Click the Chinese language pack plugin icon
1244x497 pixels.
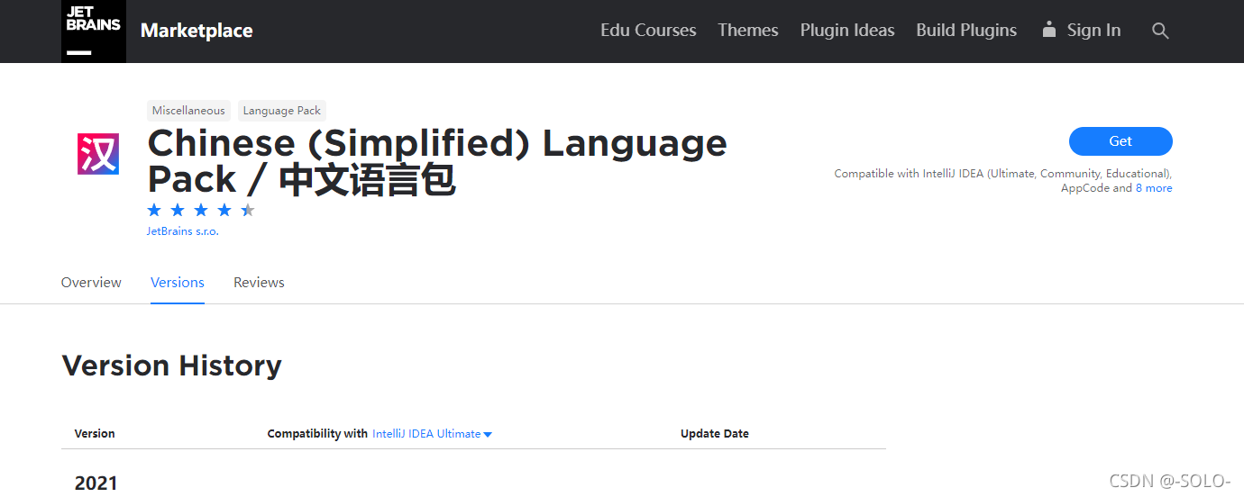[97, 154]
